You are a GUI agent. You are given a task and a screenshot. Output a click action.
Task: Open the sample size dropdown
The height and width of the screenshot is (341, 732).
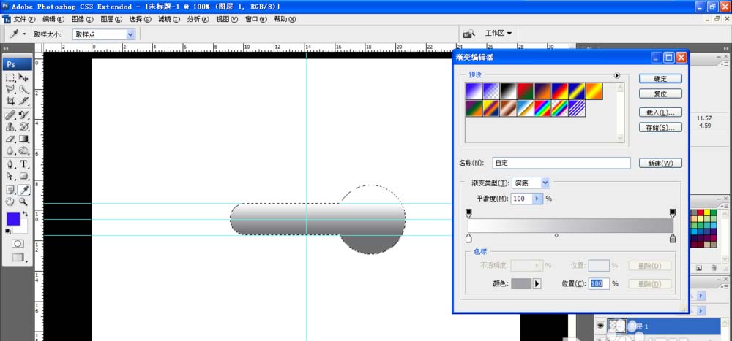[131, 34]
